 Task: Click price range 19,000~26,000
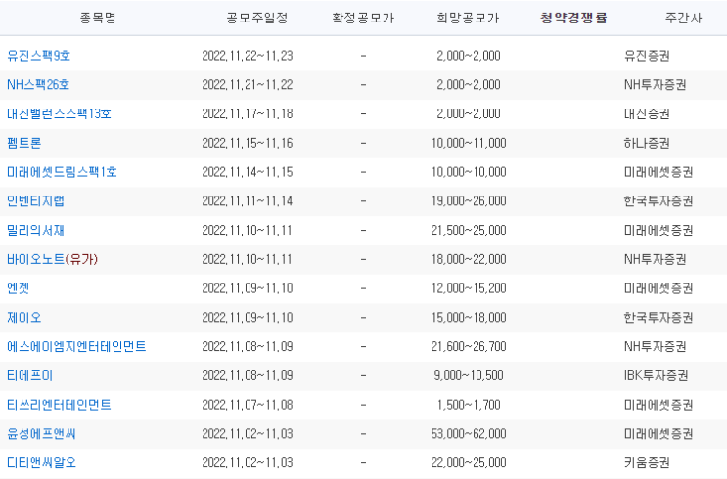point(469,201)
